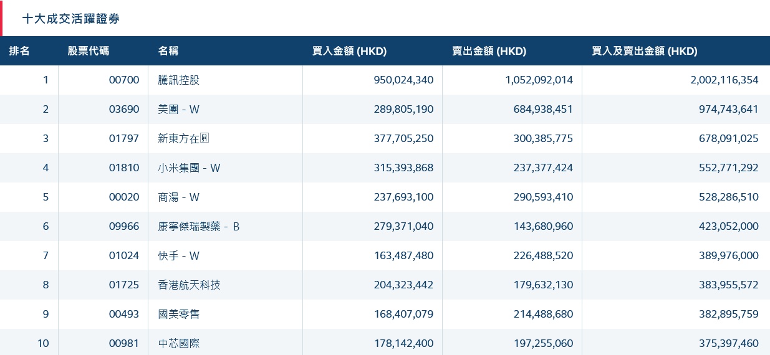
Task: Click the 買入金額 (HKD) column header
Action: 349,51
